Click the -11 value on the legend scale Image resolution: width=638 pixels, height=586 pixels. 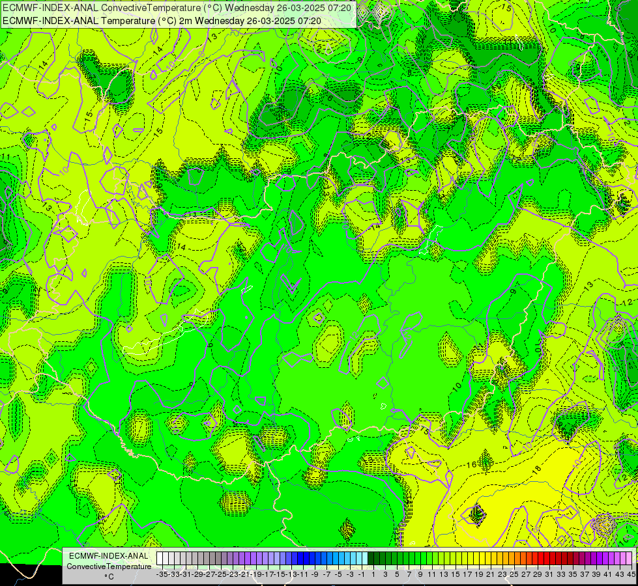(x=303, y=575)
